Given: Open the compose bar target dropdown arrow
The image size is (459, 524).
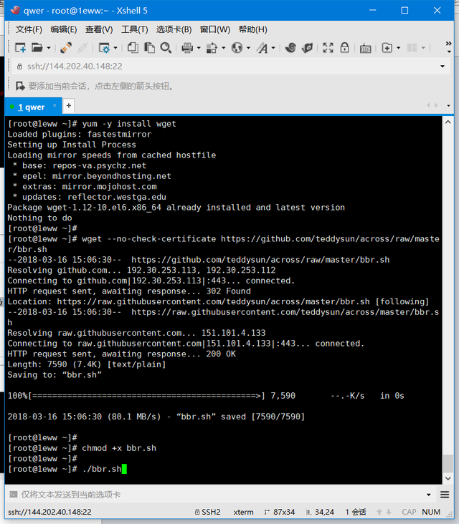Looking at the screenshot, I should tap(429, 495).
